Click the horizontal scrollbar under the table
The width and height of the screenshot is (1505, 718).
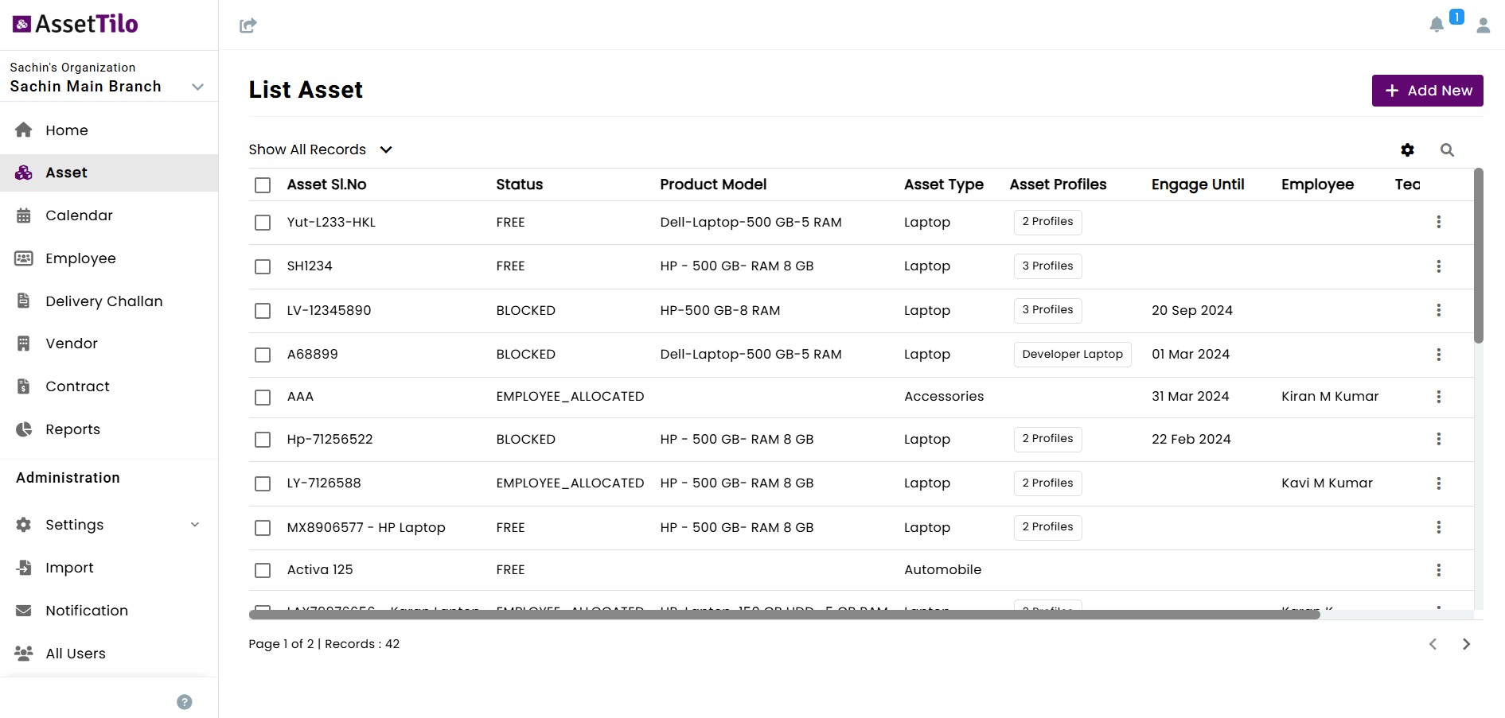[784, 614]
